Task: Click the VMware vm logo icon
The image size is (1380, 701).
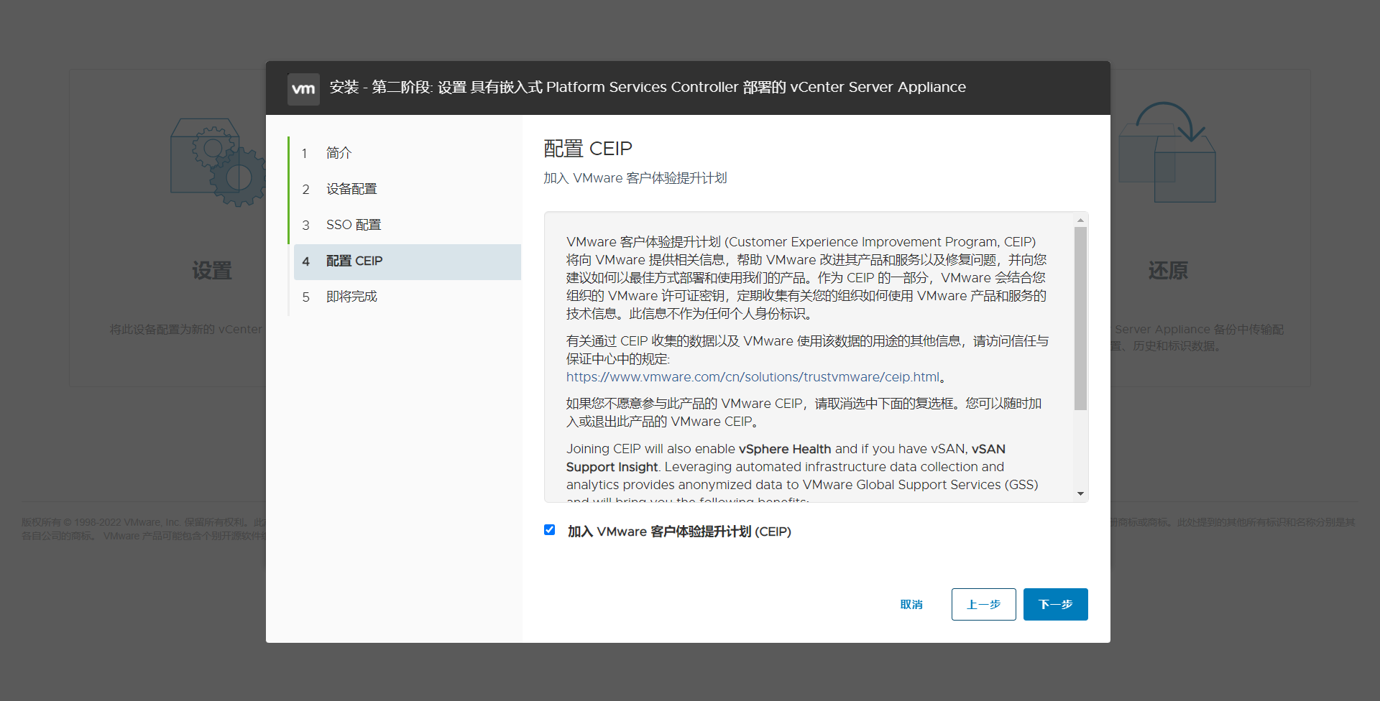Action: [x=303, y=89]
